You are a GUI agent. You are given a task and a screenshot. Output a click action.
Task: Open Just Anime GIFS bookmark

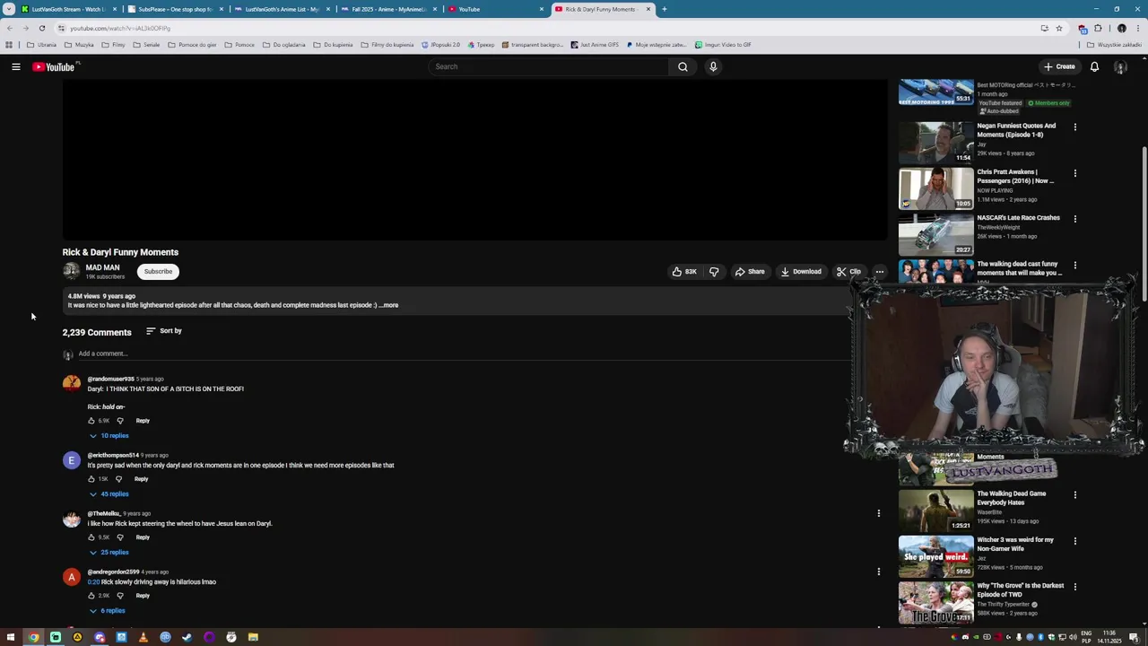click(x=595, y=45)
